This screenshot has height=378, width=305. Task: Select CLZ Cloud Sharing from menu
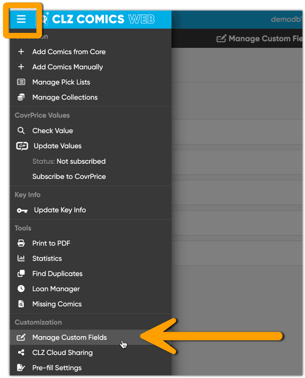click(62, 353)
